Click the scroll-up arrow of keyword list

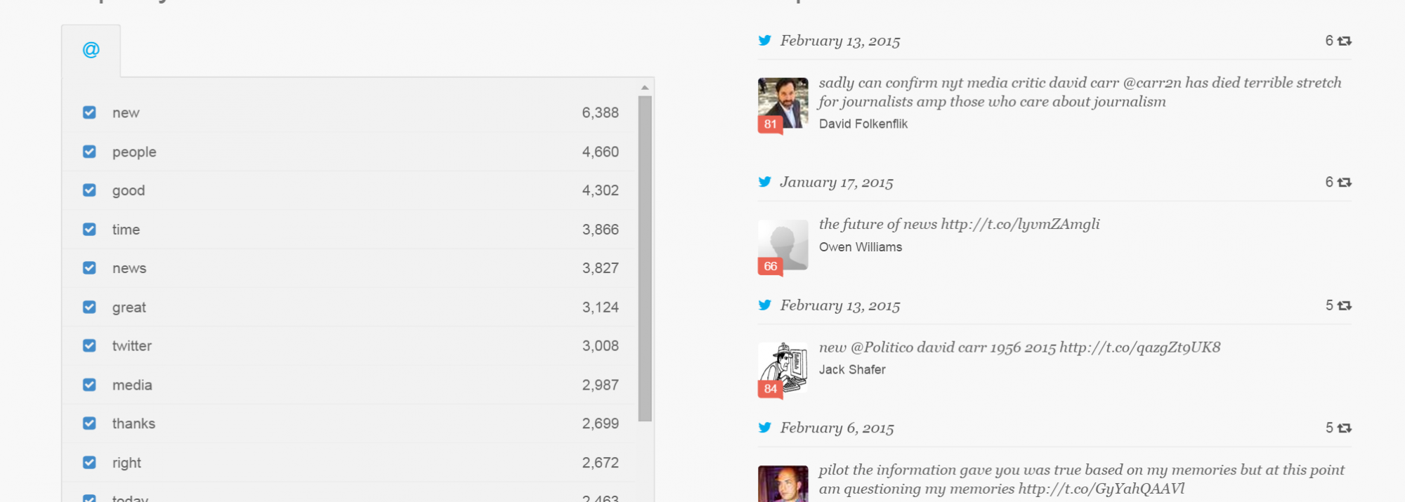[645, 88]
